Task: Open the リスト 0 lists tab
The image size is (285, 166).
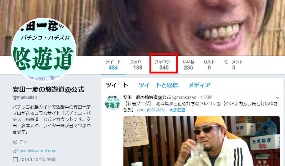Action: click(x=209, y=65)
